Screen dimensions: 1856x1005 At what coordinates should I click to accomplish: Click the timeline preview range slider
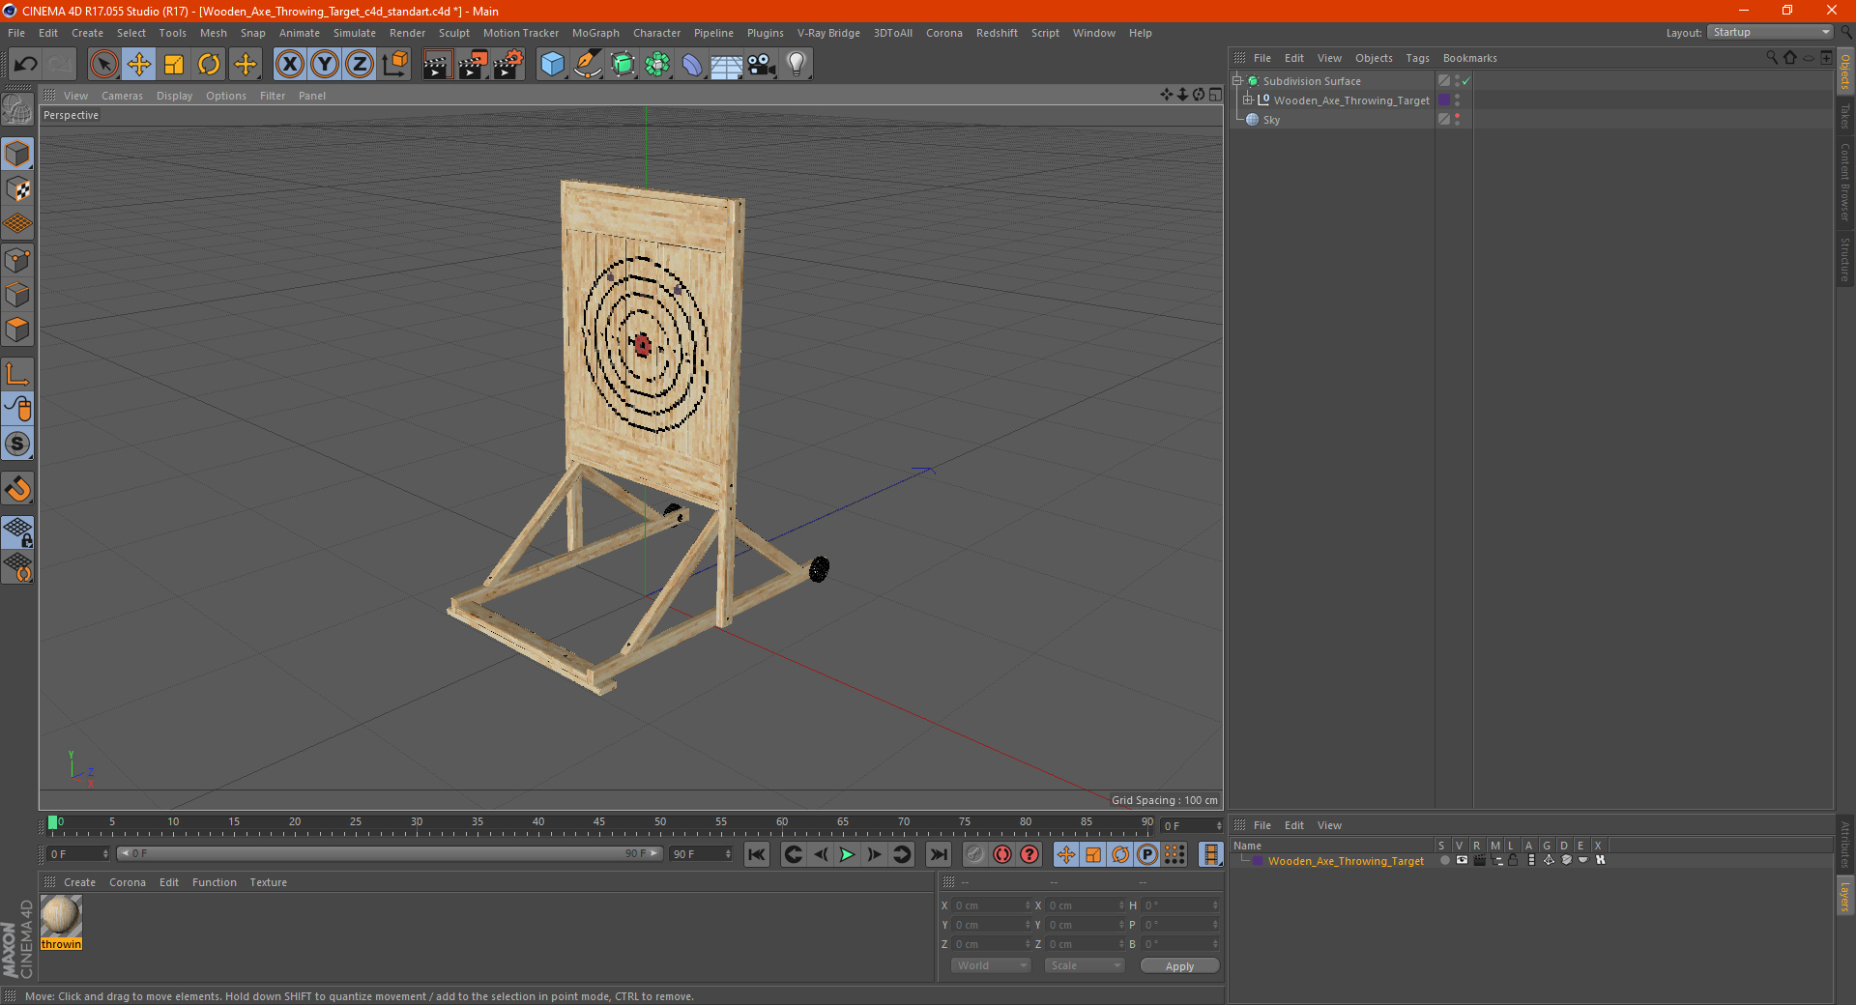[x=390, y=854]
